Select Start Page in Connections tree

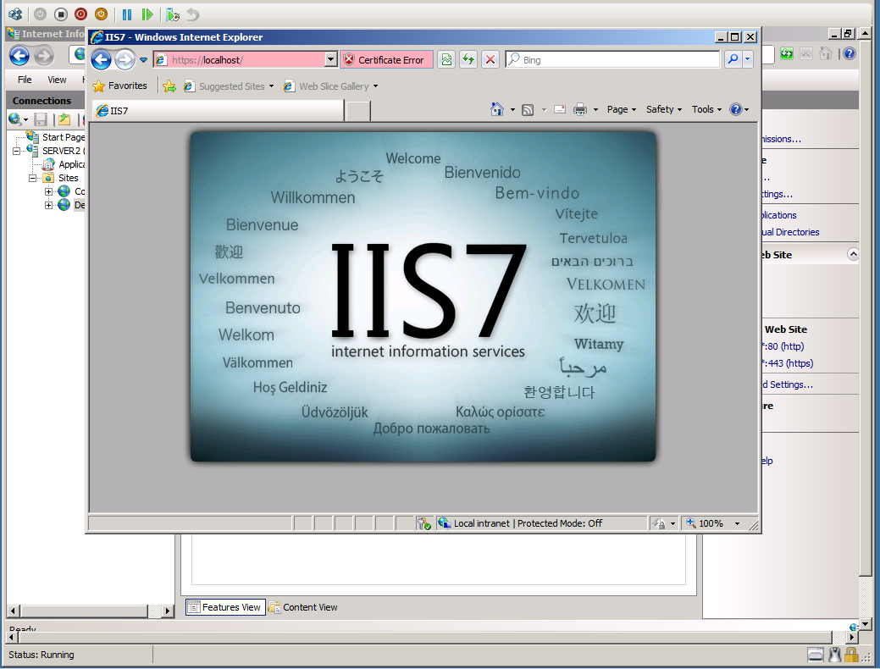click(x=64, y=137)
